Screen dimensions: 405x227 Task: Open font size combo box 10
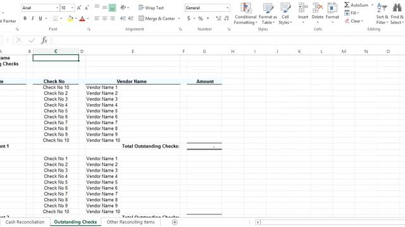coord(67,8)
